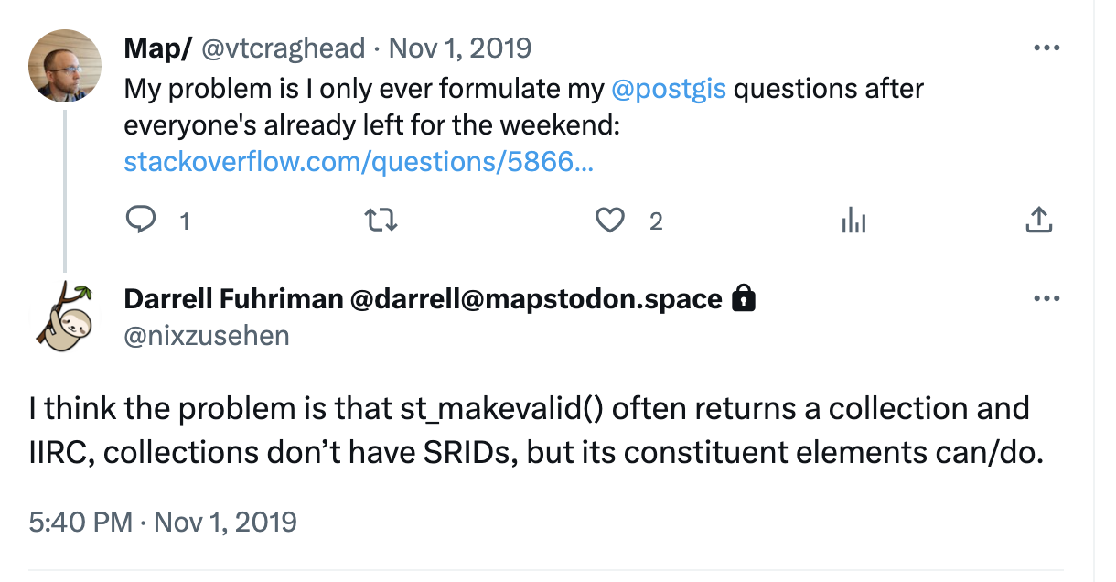Open three-dot menu on Darrell Fuhriman's reply

[1046, 298]
